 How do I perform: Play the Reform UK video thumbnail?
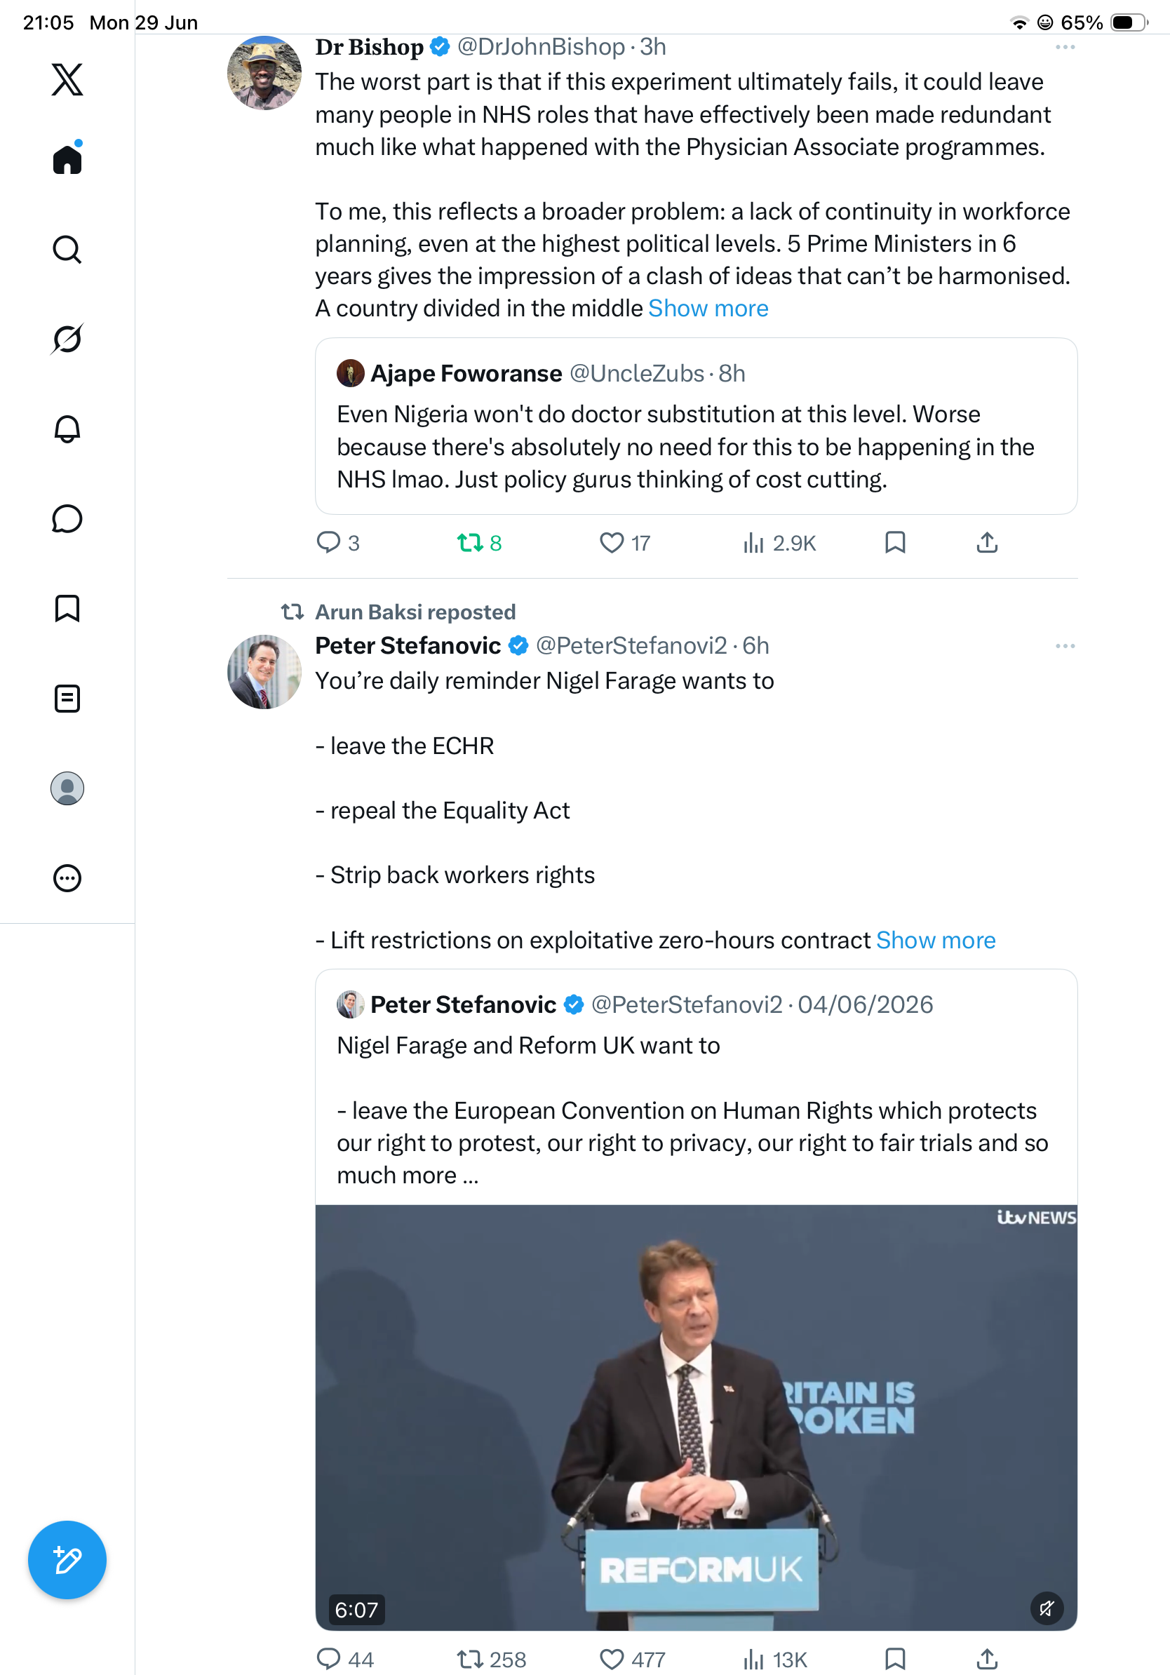click(x=696, y=1418)
